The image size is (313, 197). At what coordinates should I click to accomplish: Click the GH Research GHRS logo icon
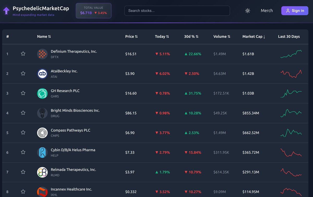point(42,93)
